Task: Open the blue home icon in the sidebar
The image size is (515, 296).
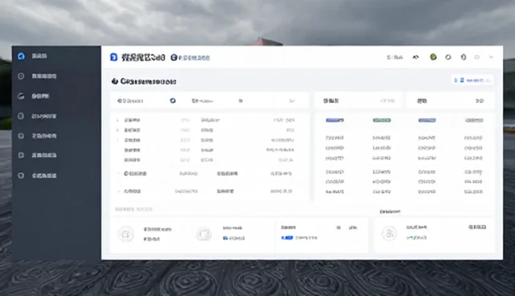Action: pos(21,56)
